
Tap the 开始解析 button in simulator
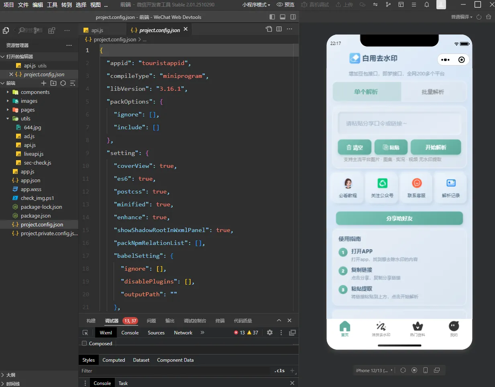(x=436, y=147)
